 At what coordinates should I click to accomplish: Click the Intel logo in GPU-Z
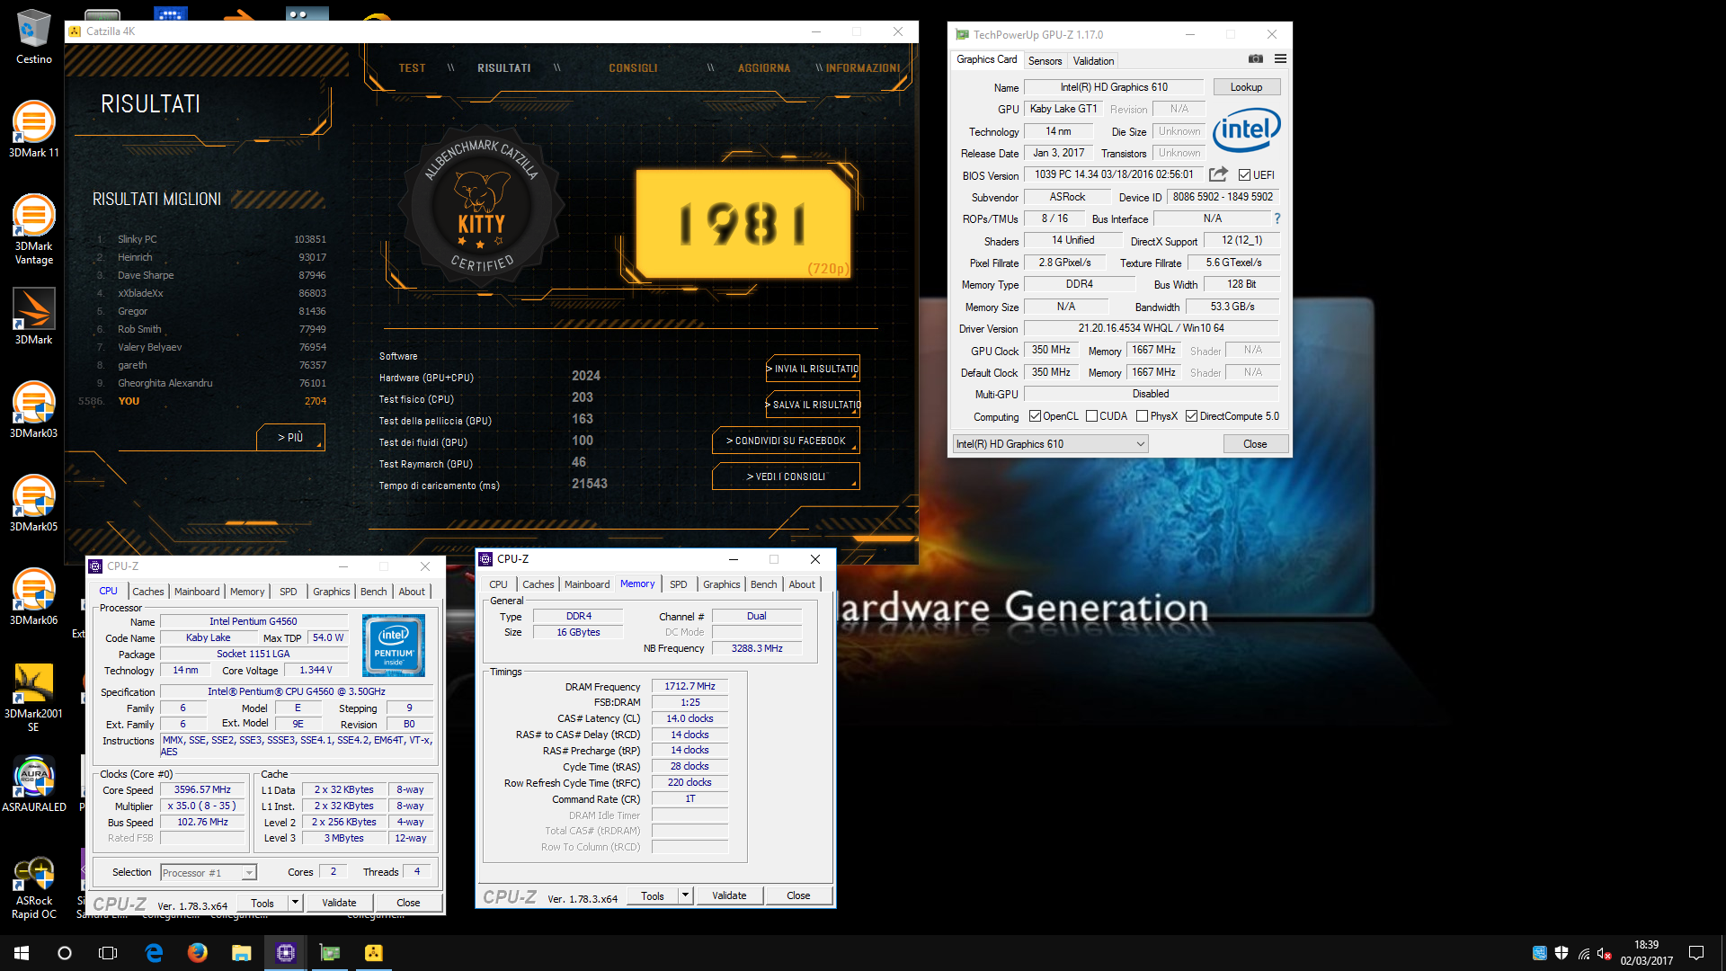coord(1246,130)
